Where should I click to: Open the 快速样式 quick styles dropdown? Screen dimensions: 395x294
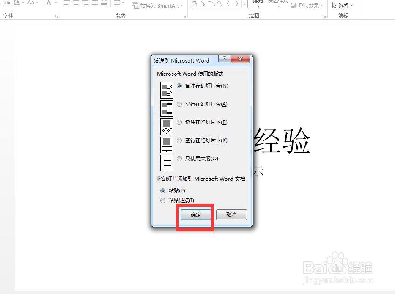click(278, 3)
